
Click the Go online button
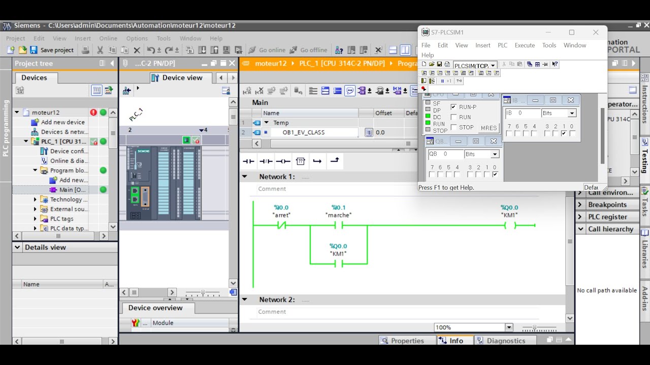pyautogui.click(x=267, y=50)
